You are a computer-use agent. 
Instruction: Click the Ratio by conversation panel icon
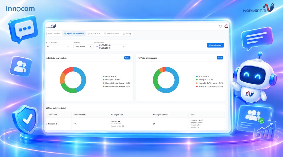tap(47, 58)
